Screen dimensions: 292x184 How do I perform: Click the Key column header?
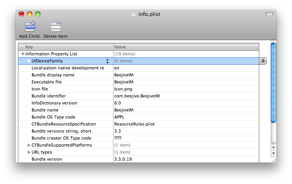[x=65, y=47]
